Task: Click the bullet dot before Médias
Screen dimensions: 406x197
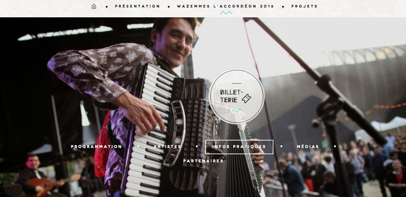Action: (x=282, y=146)
